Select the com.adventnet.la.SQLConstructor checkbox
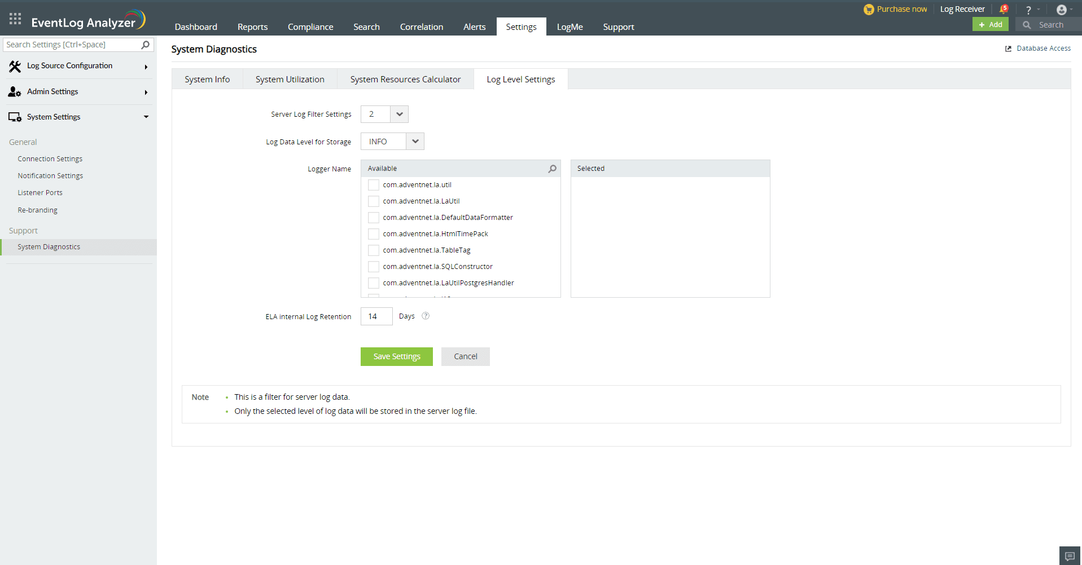The width and height of the screenshot is (1082, 565). pyautogui.click(x=373, y=267)
